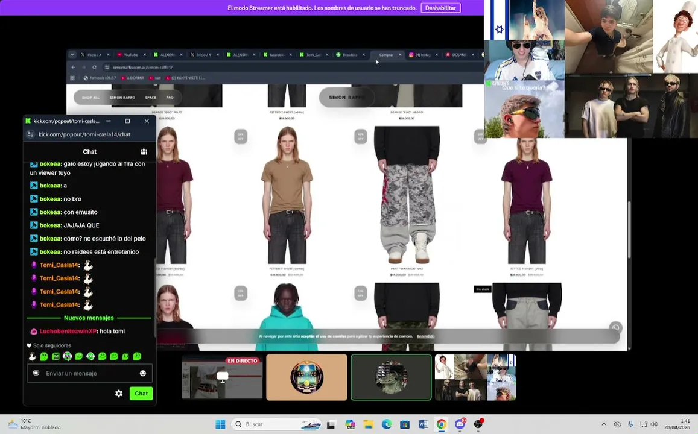698x434 pixels.
Task: Focus the Enviar un mensaje input field
Action: point(89,373)
